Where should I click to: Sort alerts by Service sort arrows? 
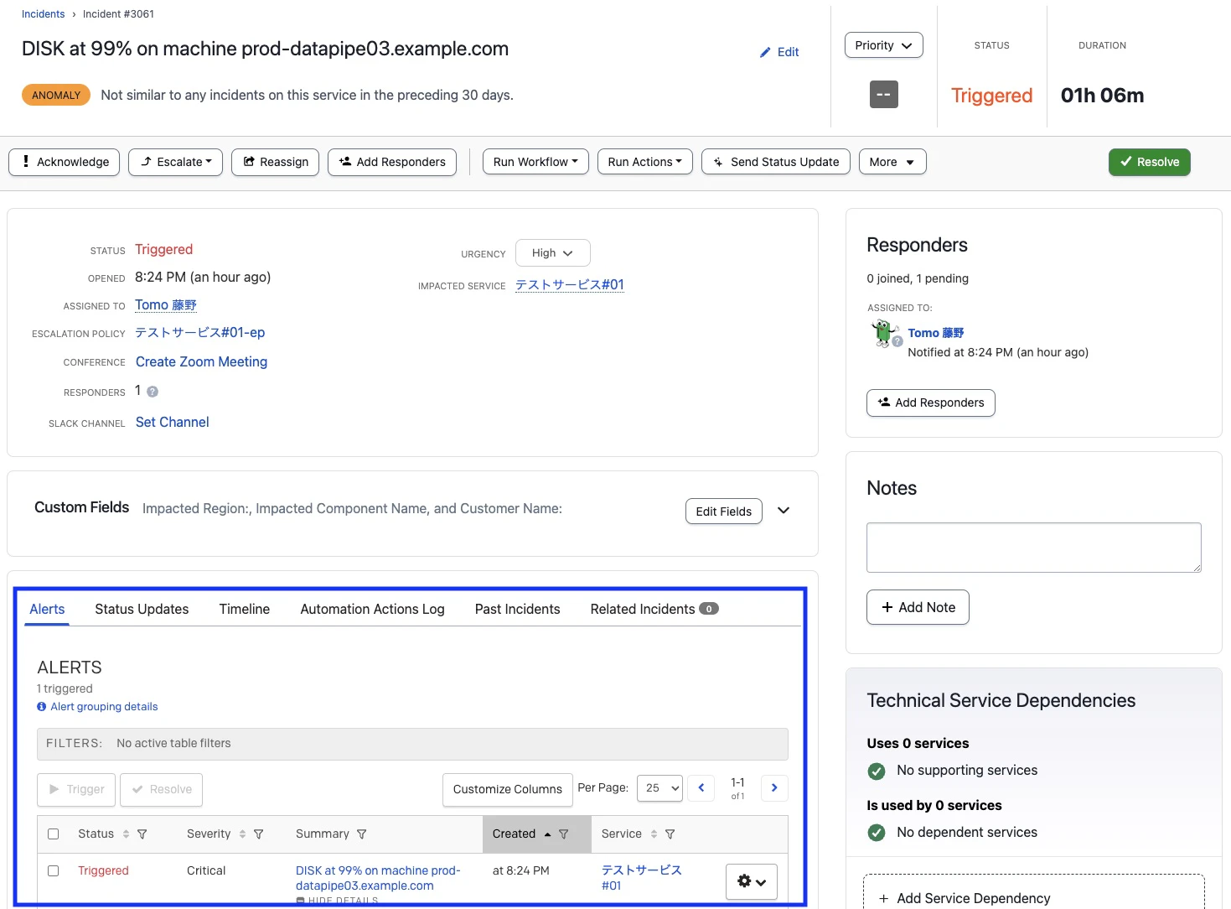coord(654,834)
